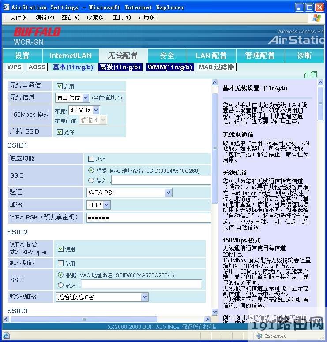Open the WMM(11n/g/b) sub-page

170,67
